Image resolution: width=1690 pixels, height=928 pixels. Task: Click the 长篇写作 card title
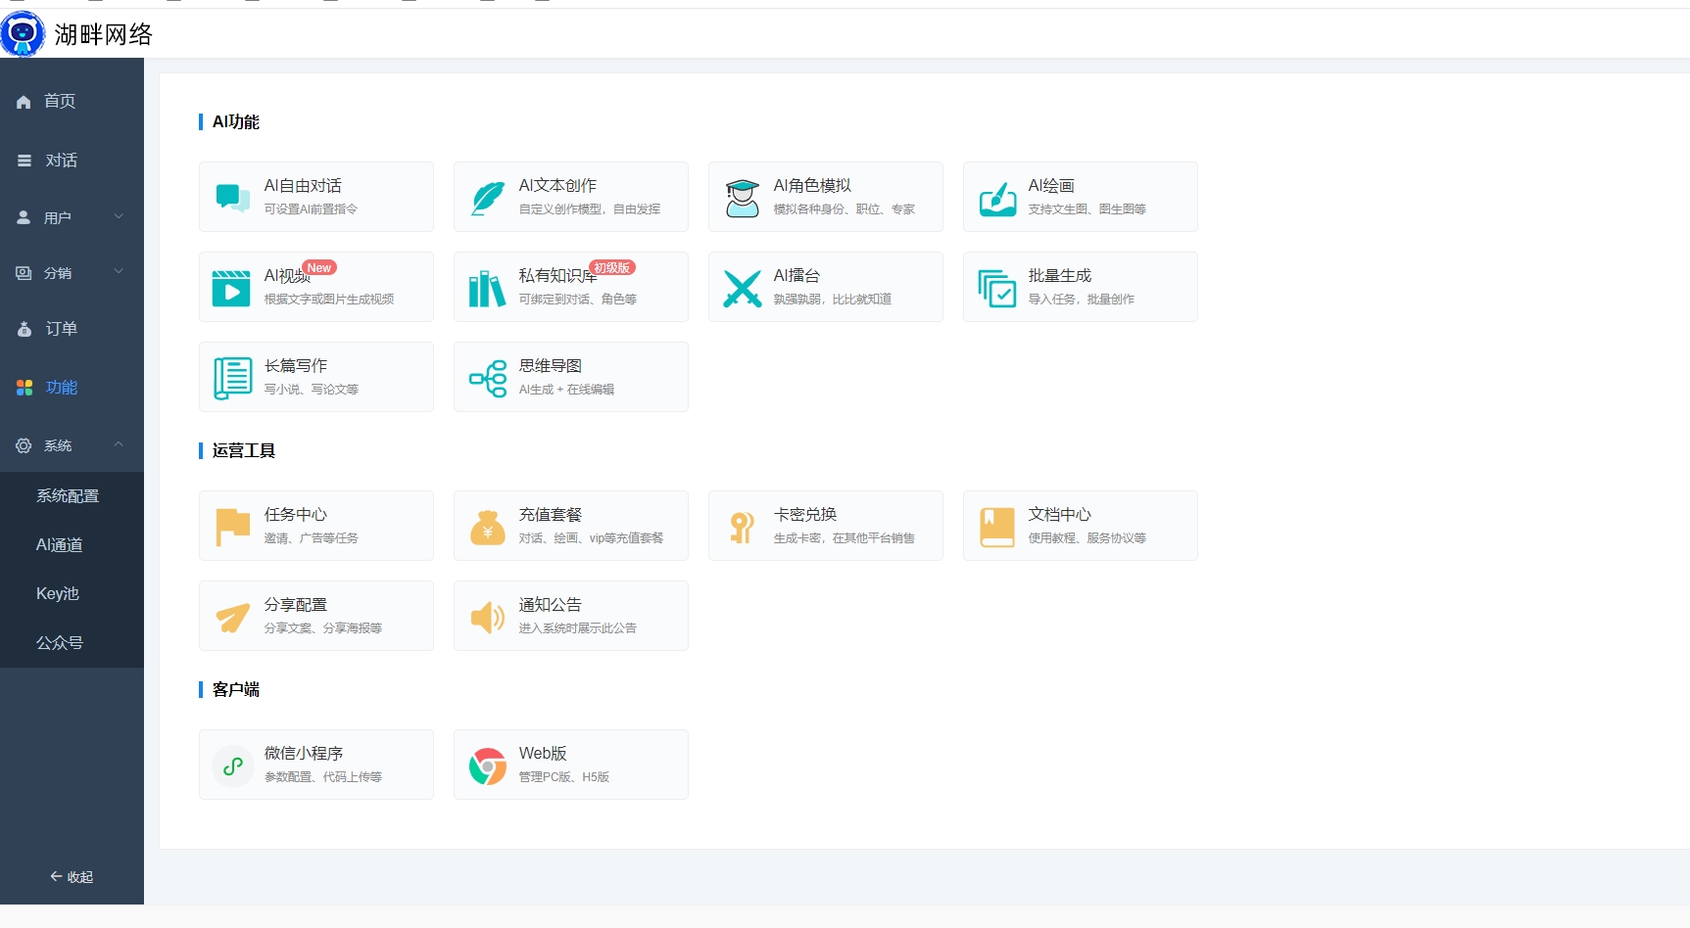click(295, 366)
